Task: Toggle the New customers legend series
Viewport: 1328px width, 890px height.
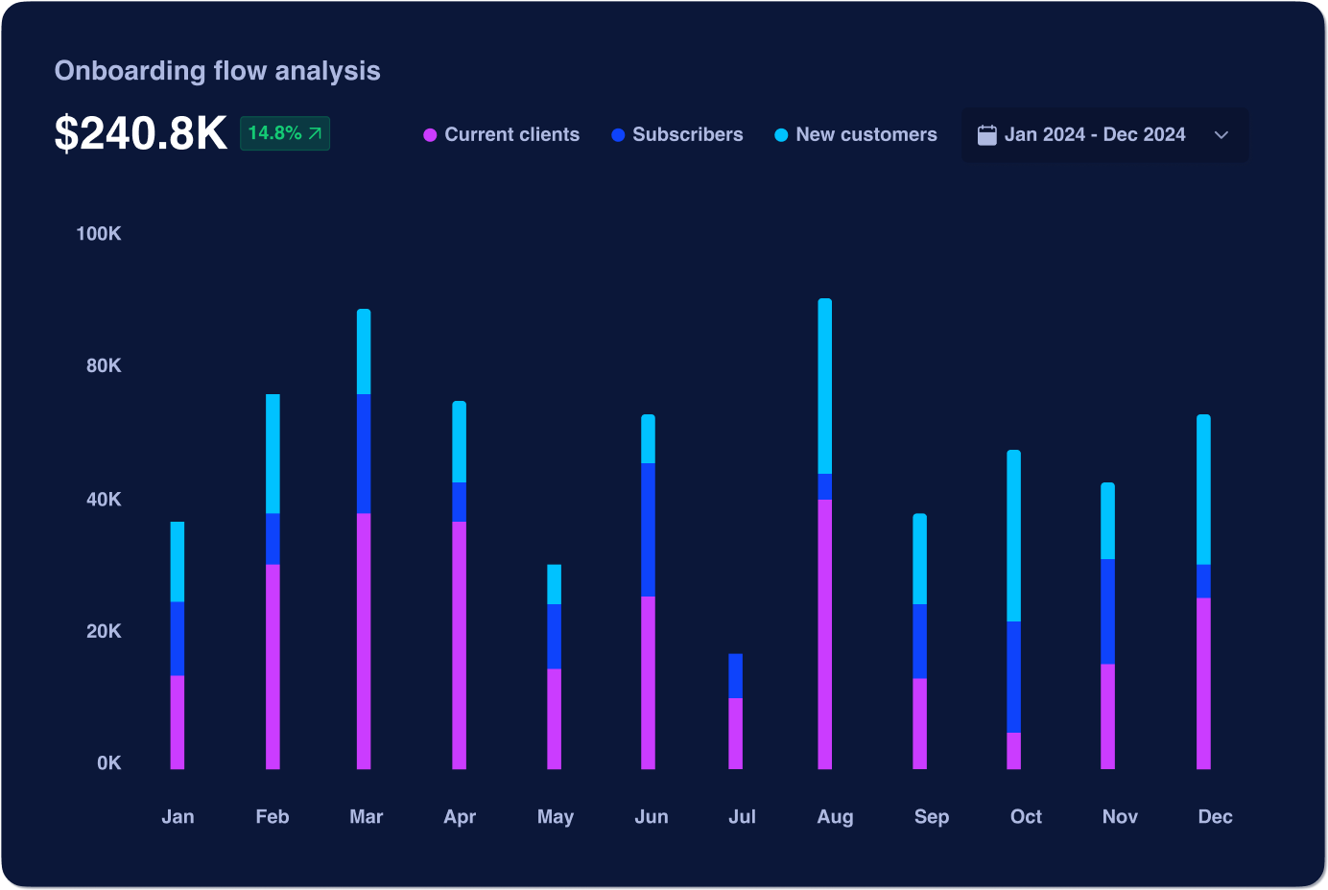Action: pos(855,135)
